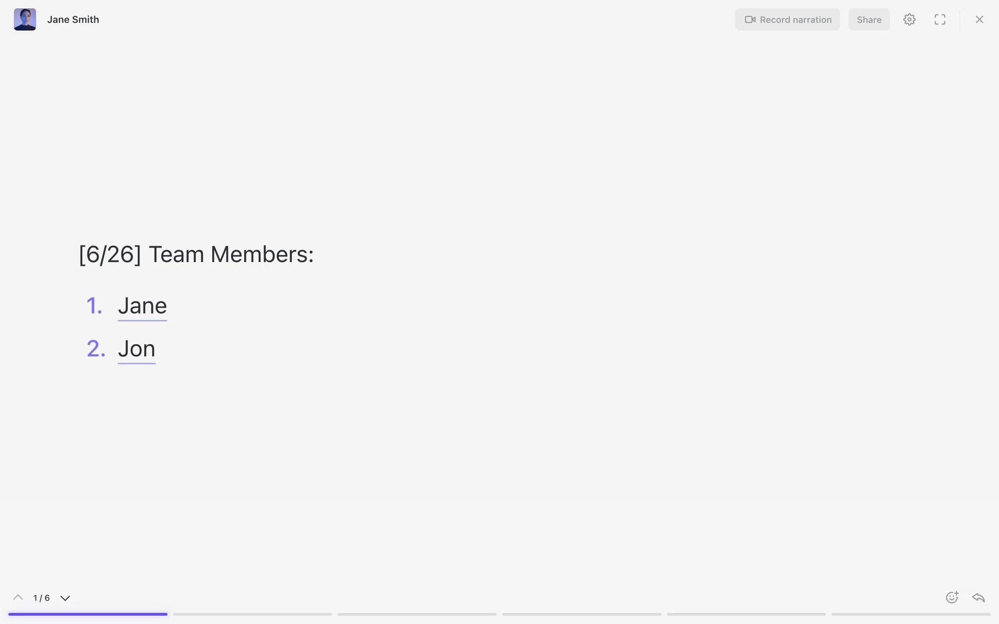The height and width of the screenshot is (624, 999).
Task: Jump to the fourth slide progress segment
Action: coord(582,614)
